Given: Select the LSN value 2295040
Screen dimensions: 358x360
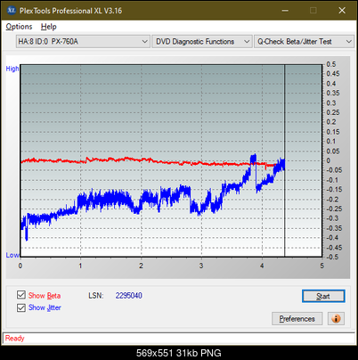Looking at the screenshot, I should (129, 296).
